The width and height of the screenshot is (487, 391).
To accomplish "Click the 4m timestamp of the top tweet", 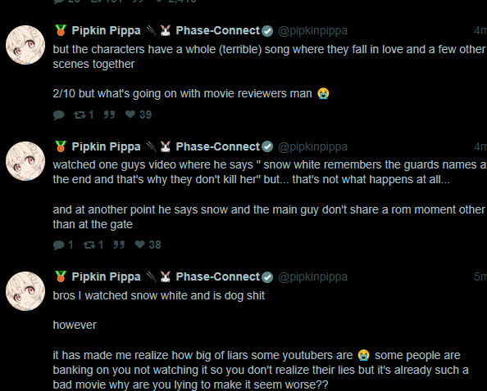I will point(480,30).
